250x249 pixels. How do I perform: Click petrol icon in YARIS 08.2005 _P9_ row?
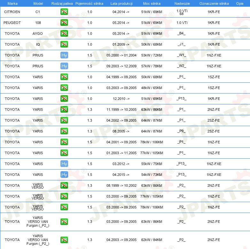point(64,131)
